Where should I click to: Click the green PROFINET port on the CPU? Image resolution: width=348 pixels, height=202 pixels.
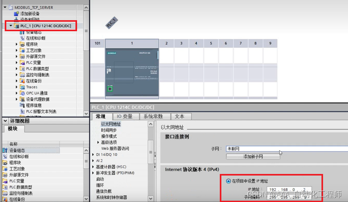click(x=110, y=89)
